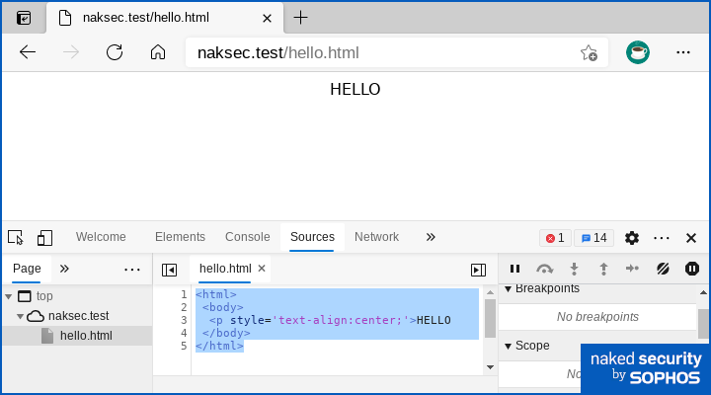This screenshot has width=711, height=395.
Task: Open the red error count badge
Action: [x=555, y=238]
